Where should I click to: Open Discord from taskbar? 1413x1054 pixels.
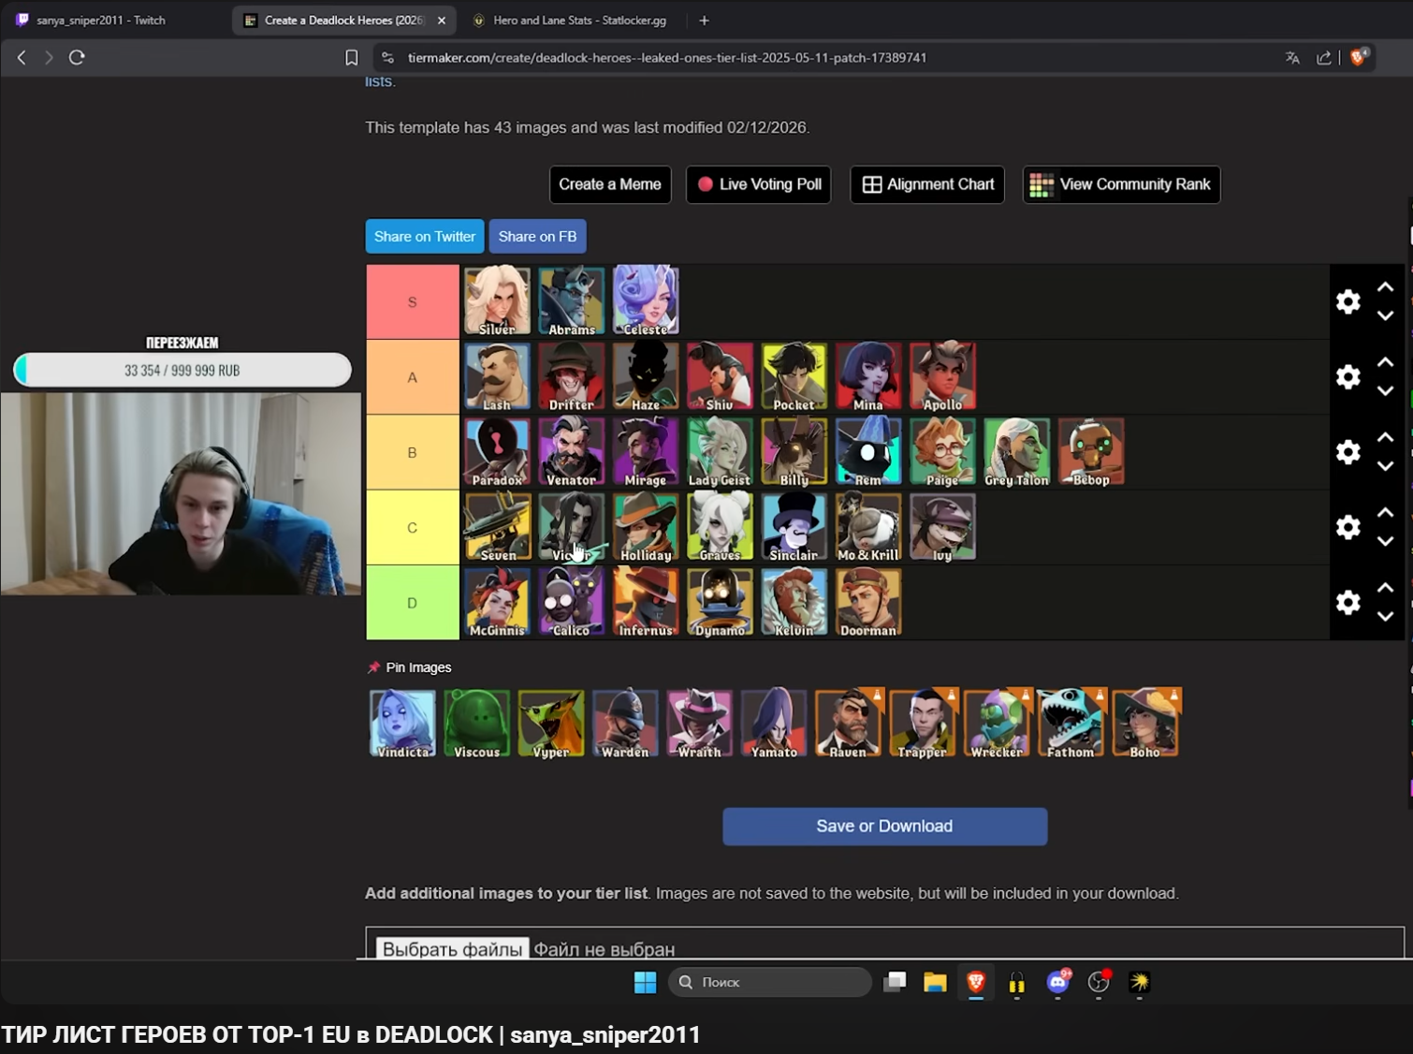(1058, 982)
